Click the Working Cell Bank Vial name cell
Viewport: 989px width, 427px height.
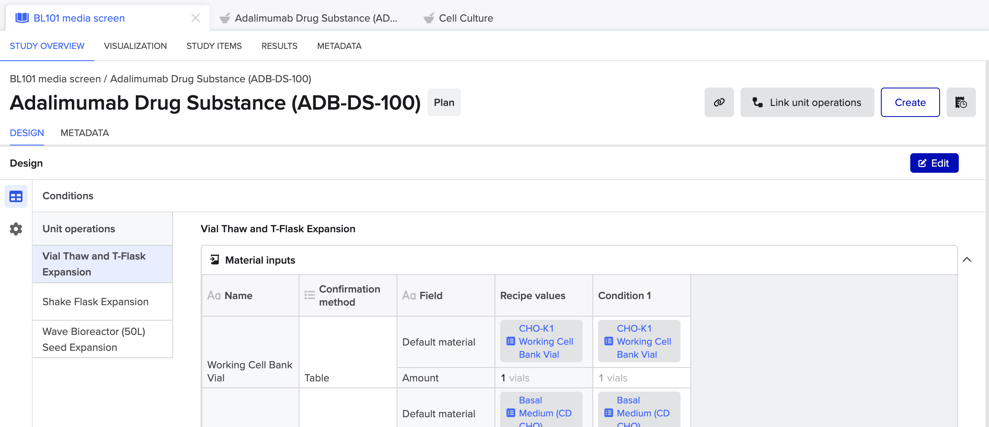point(250,352)
